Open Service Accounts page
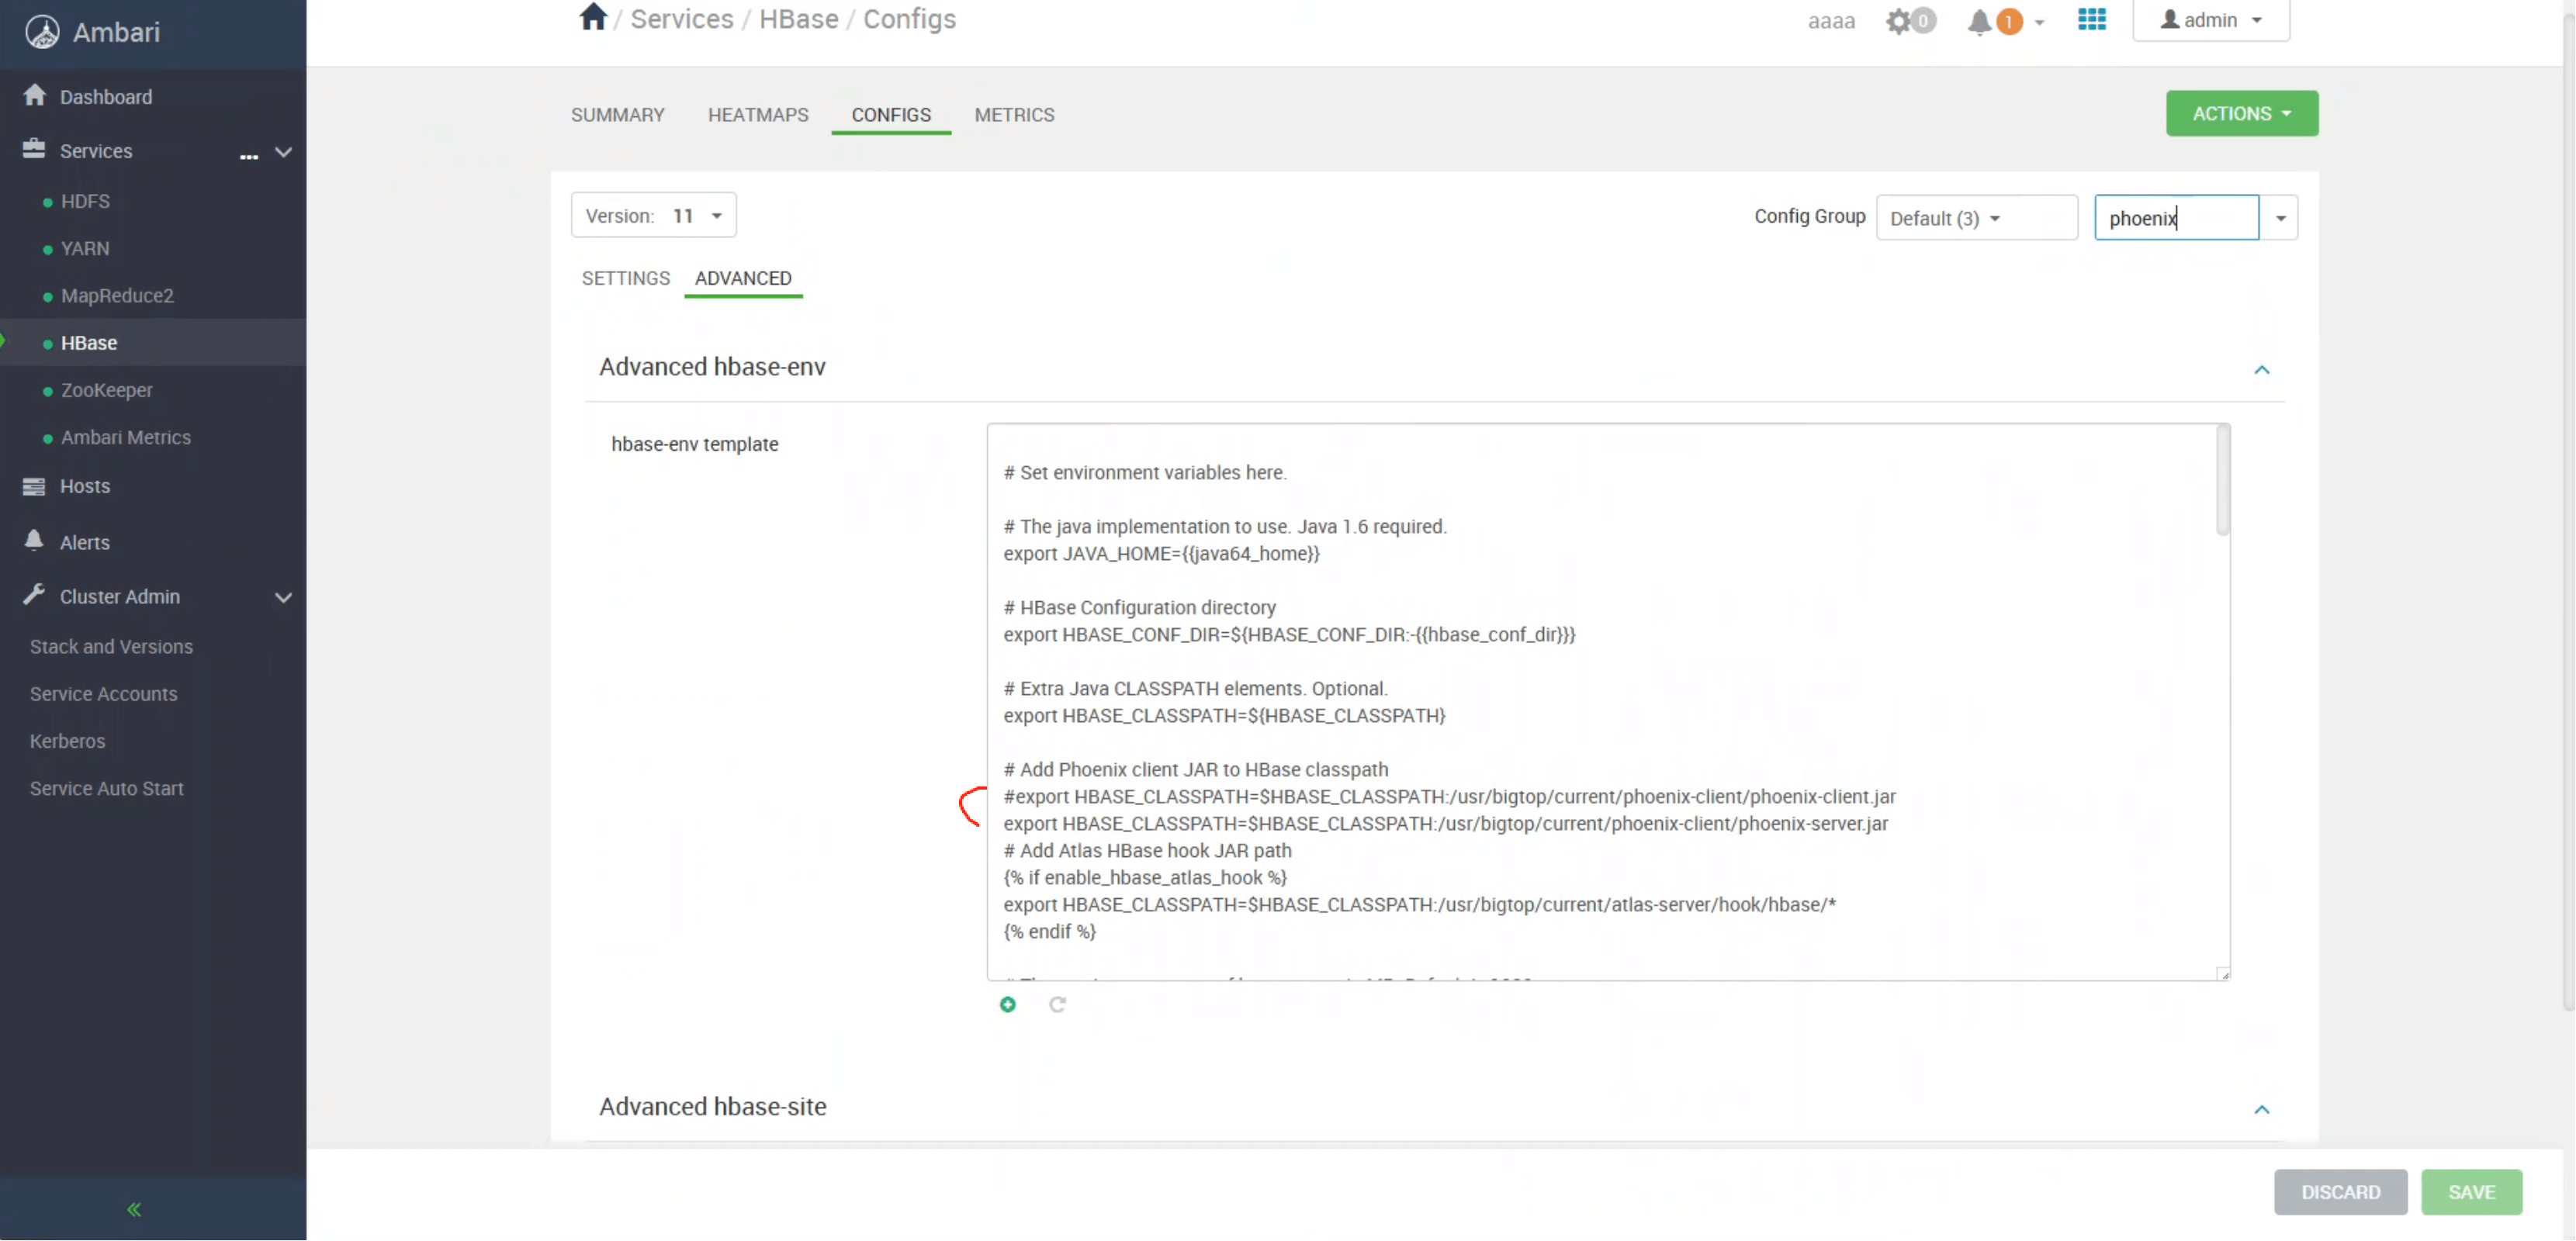The width and height of the screenshot is (2576, 1241). tap(103, 694)
